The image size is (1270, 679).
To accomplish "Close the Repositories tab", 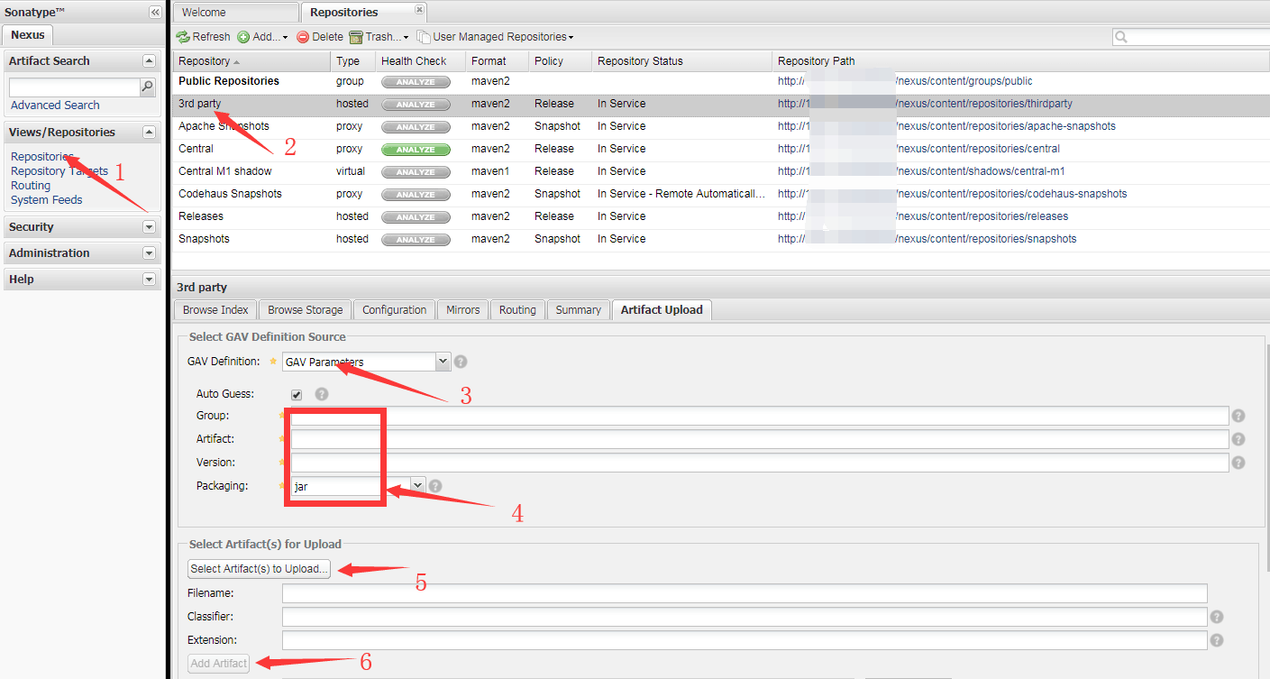I will pos(419,9).
